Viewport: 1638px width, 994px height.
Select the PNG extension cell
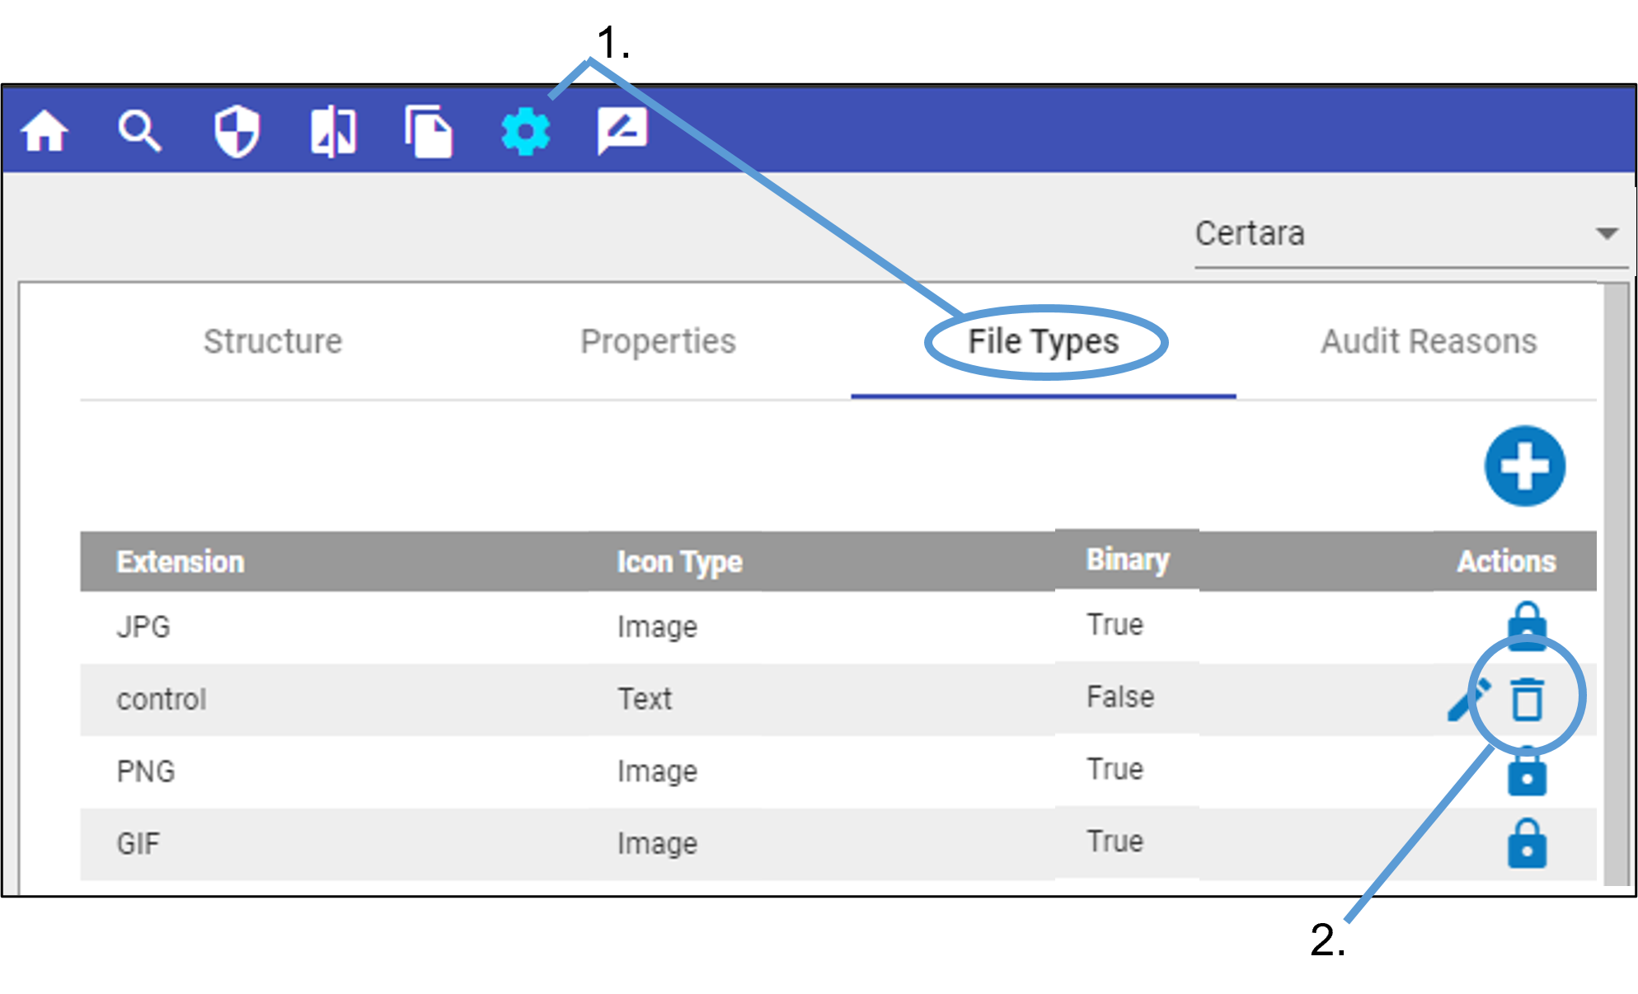point(146,771)
